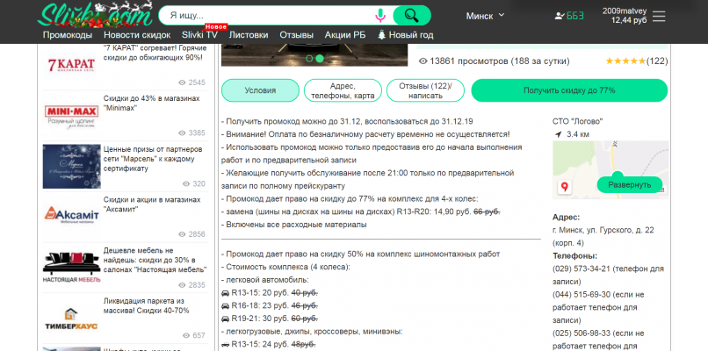Click into the Я ищу search field
The image size is (708, 351).
coord(264,15)
